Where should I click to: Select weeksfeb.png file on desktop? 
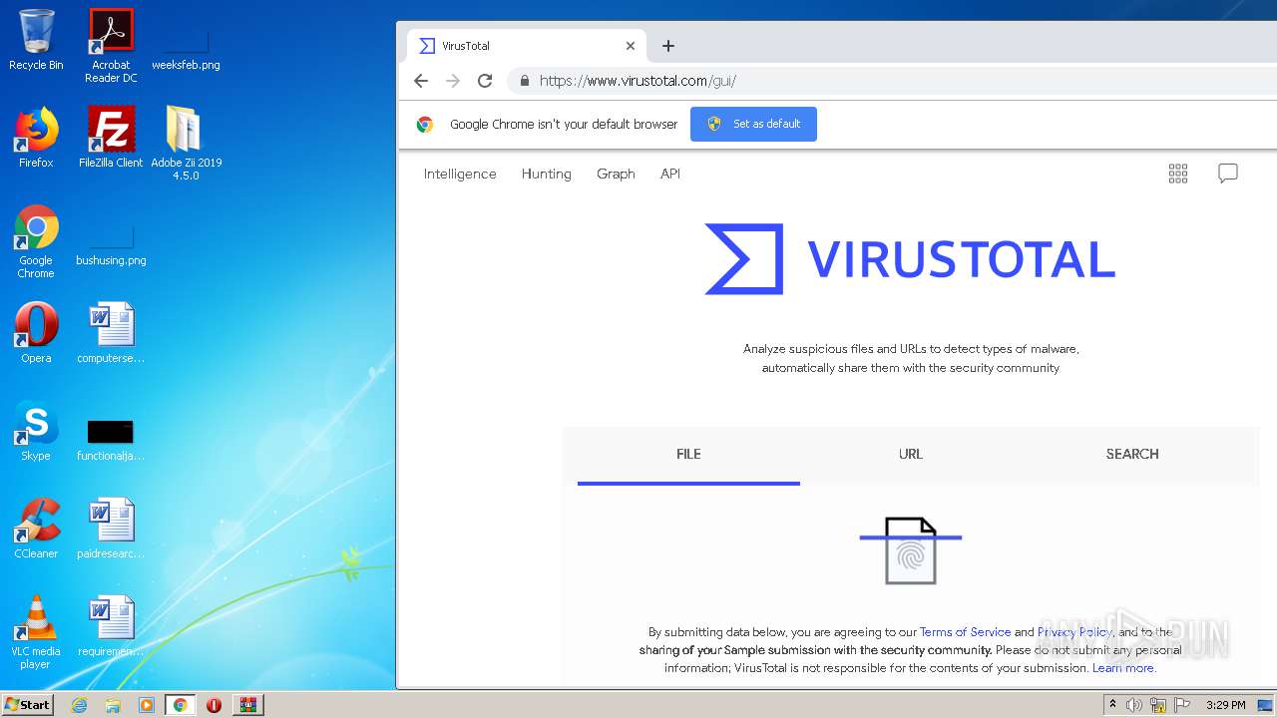[186, 45]
